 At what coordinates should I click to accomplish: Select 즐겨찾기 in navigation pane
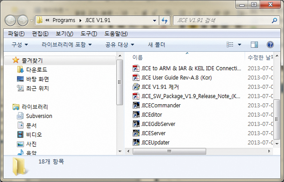32,61
